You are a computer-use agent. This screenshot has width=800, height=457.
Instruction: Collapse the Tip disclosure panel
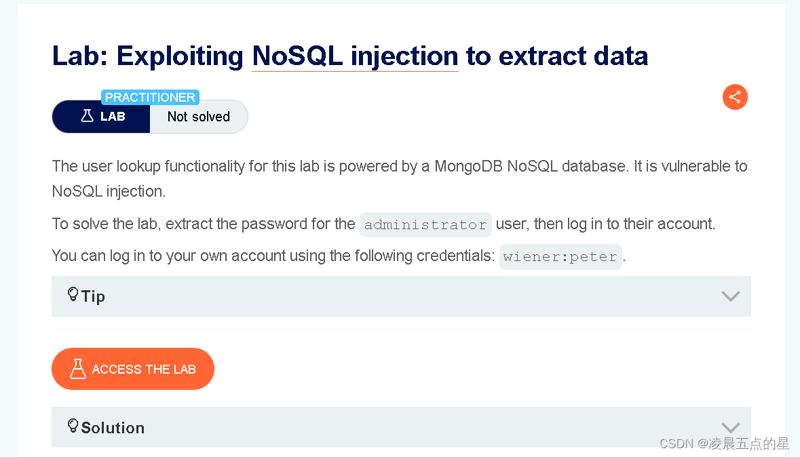400,296
